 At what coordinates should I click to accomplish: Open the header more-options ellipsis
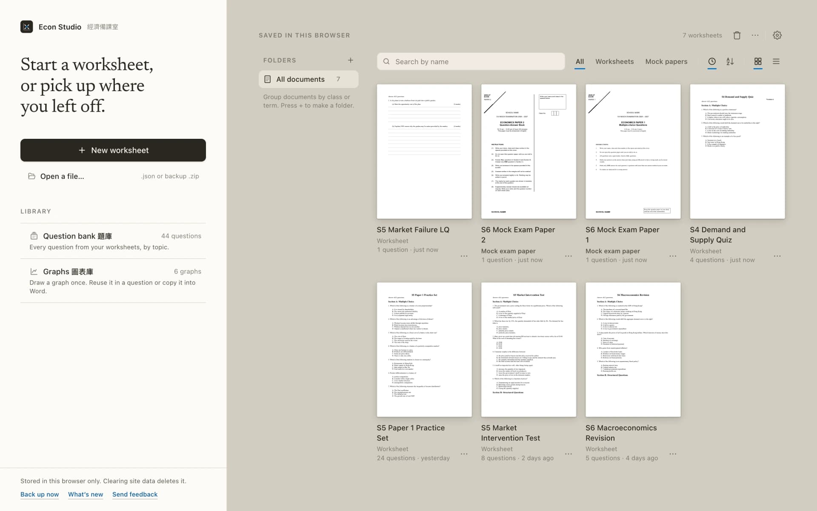pos(755,35)
